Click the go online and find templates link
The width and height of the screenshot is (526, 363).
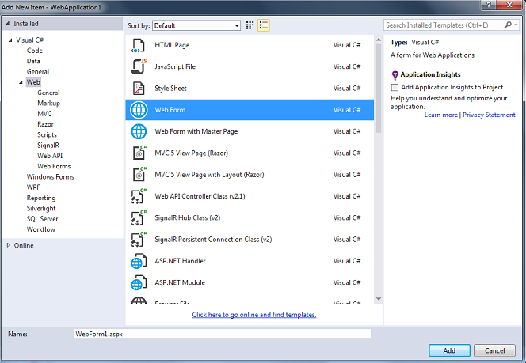tap(254, 315)
